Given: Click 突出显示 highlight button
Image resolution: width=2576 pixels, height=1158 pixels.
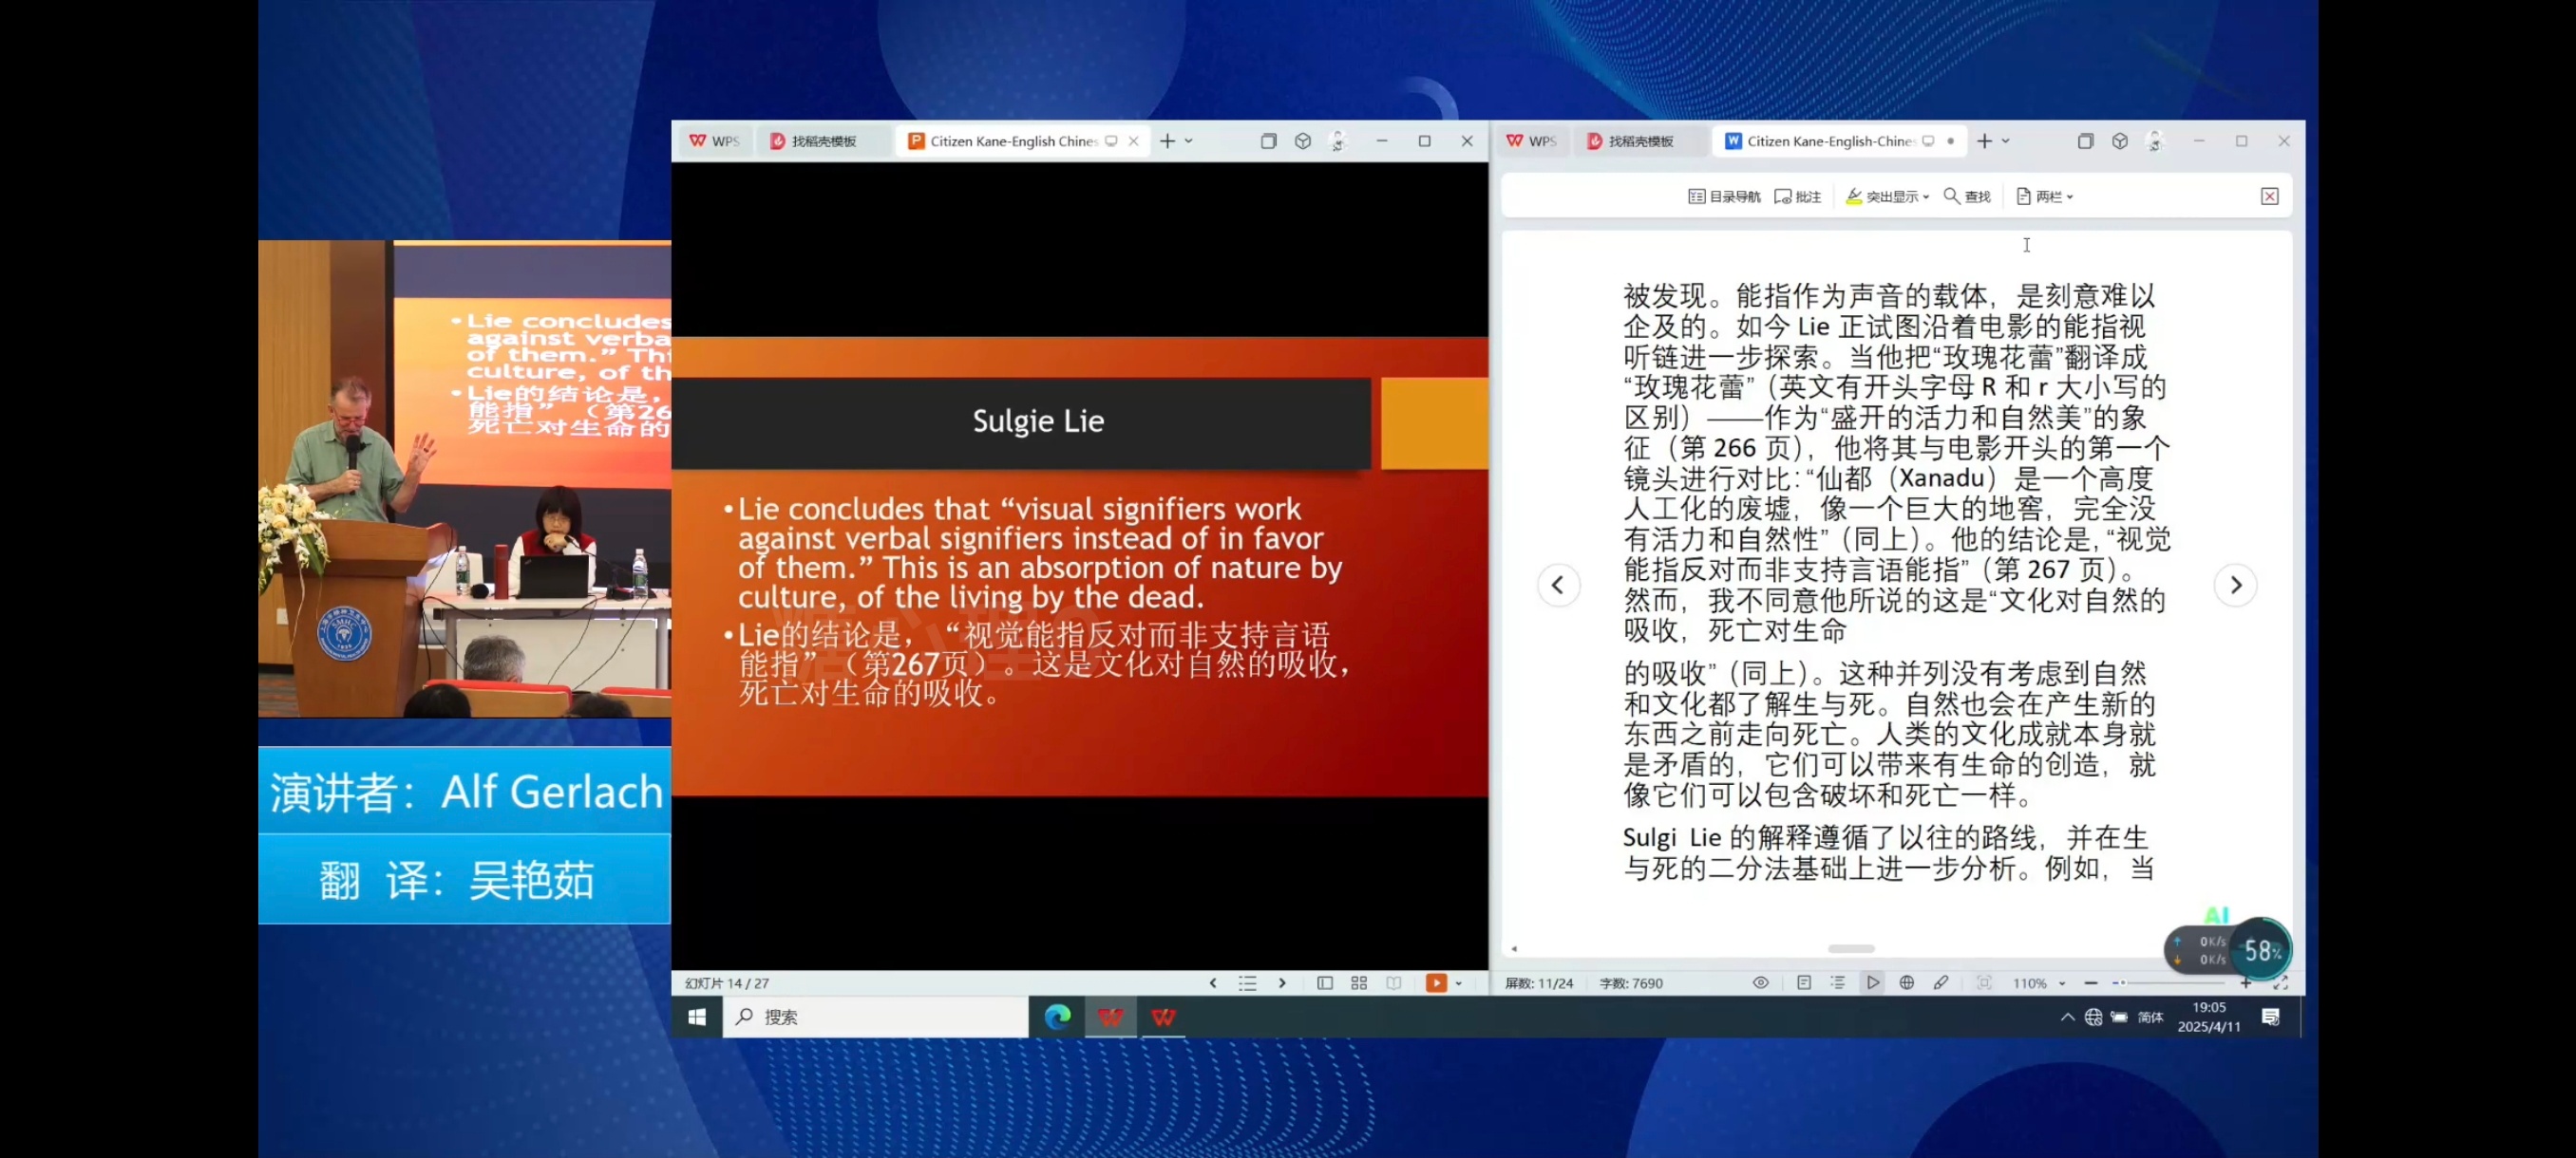Looking at the screenshot, I should (x=1881, y=196).
